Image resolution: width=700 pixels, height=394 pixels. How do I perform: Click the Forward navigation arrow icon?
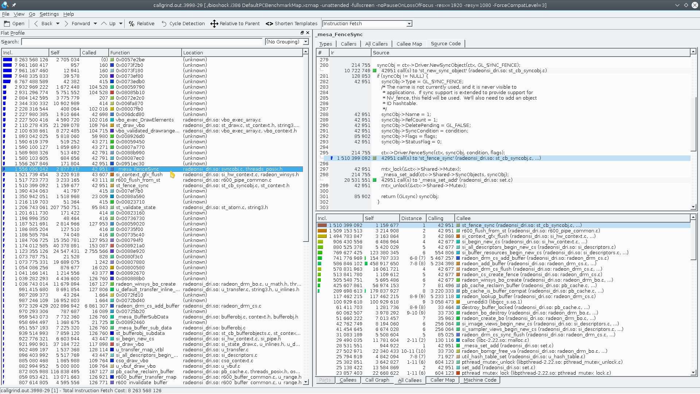point(66,24)
